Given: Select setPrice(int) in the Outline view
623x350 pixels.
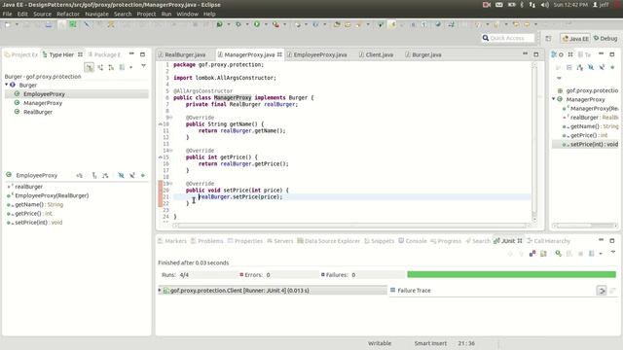Looking at the screenshot, I should [594, 144].
